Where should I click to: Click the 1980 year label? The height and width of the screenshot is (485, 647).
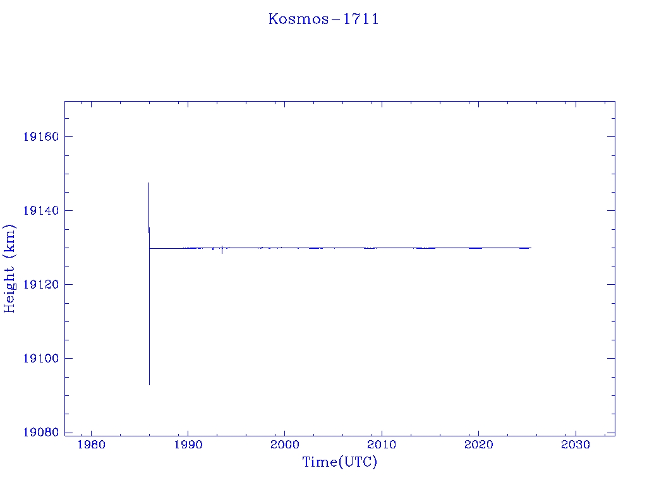click(x=91, y=445)
